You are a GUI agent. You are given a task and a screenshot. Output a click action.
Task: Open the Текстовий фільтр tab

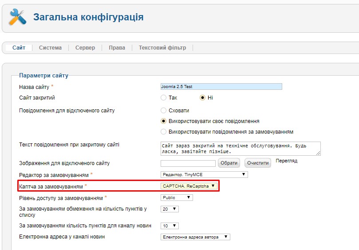(162, 48)
